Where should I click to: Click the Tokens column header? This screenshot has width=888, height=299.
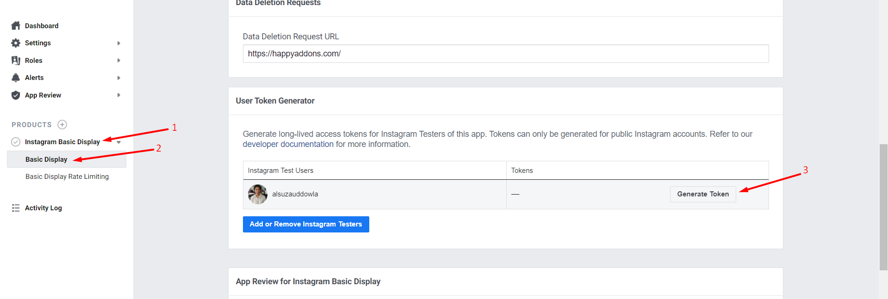(x=522, y=171)
